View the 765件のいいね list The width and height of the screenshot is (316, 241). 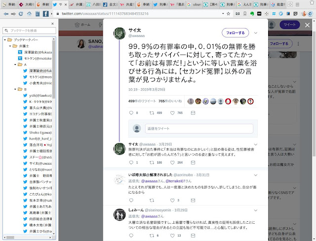(170, 101)
